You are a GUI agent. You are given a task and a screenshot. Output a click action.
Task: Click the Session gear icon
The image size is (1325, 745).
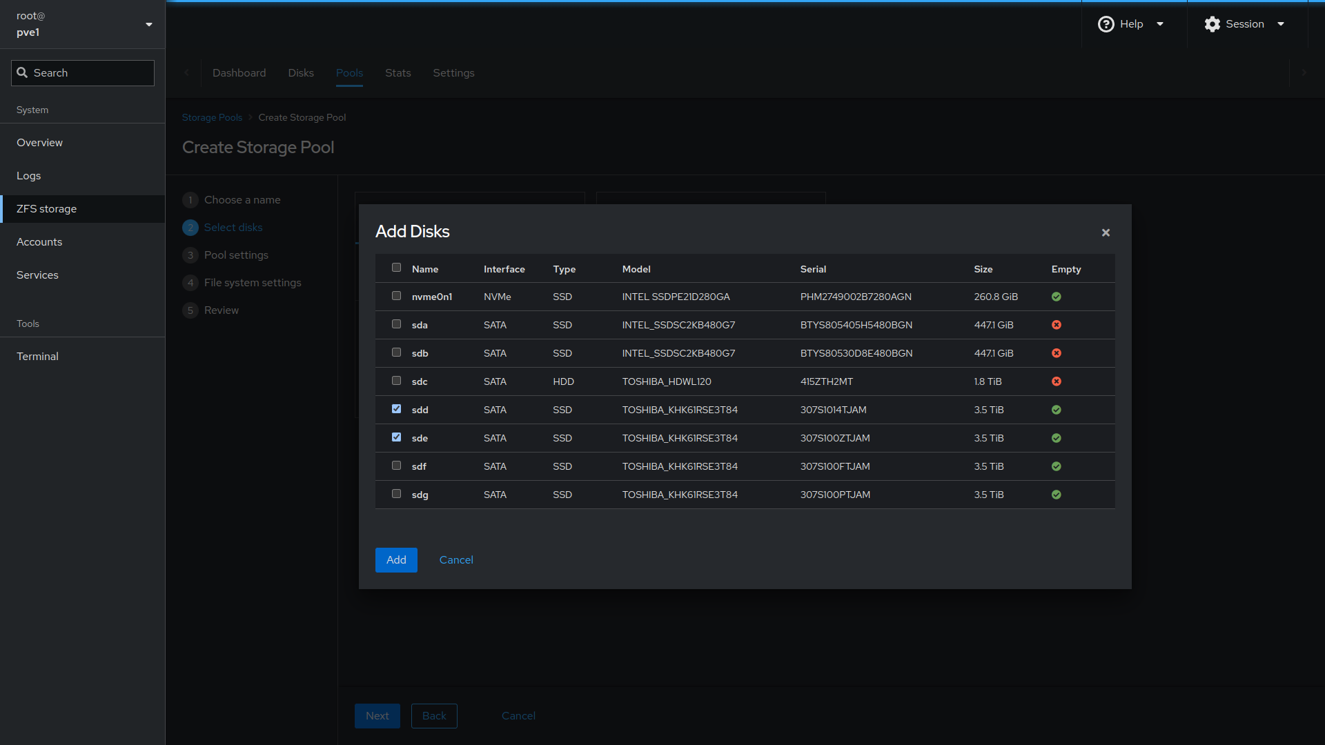(x=1212, y=24)
